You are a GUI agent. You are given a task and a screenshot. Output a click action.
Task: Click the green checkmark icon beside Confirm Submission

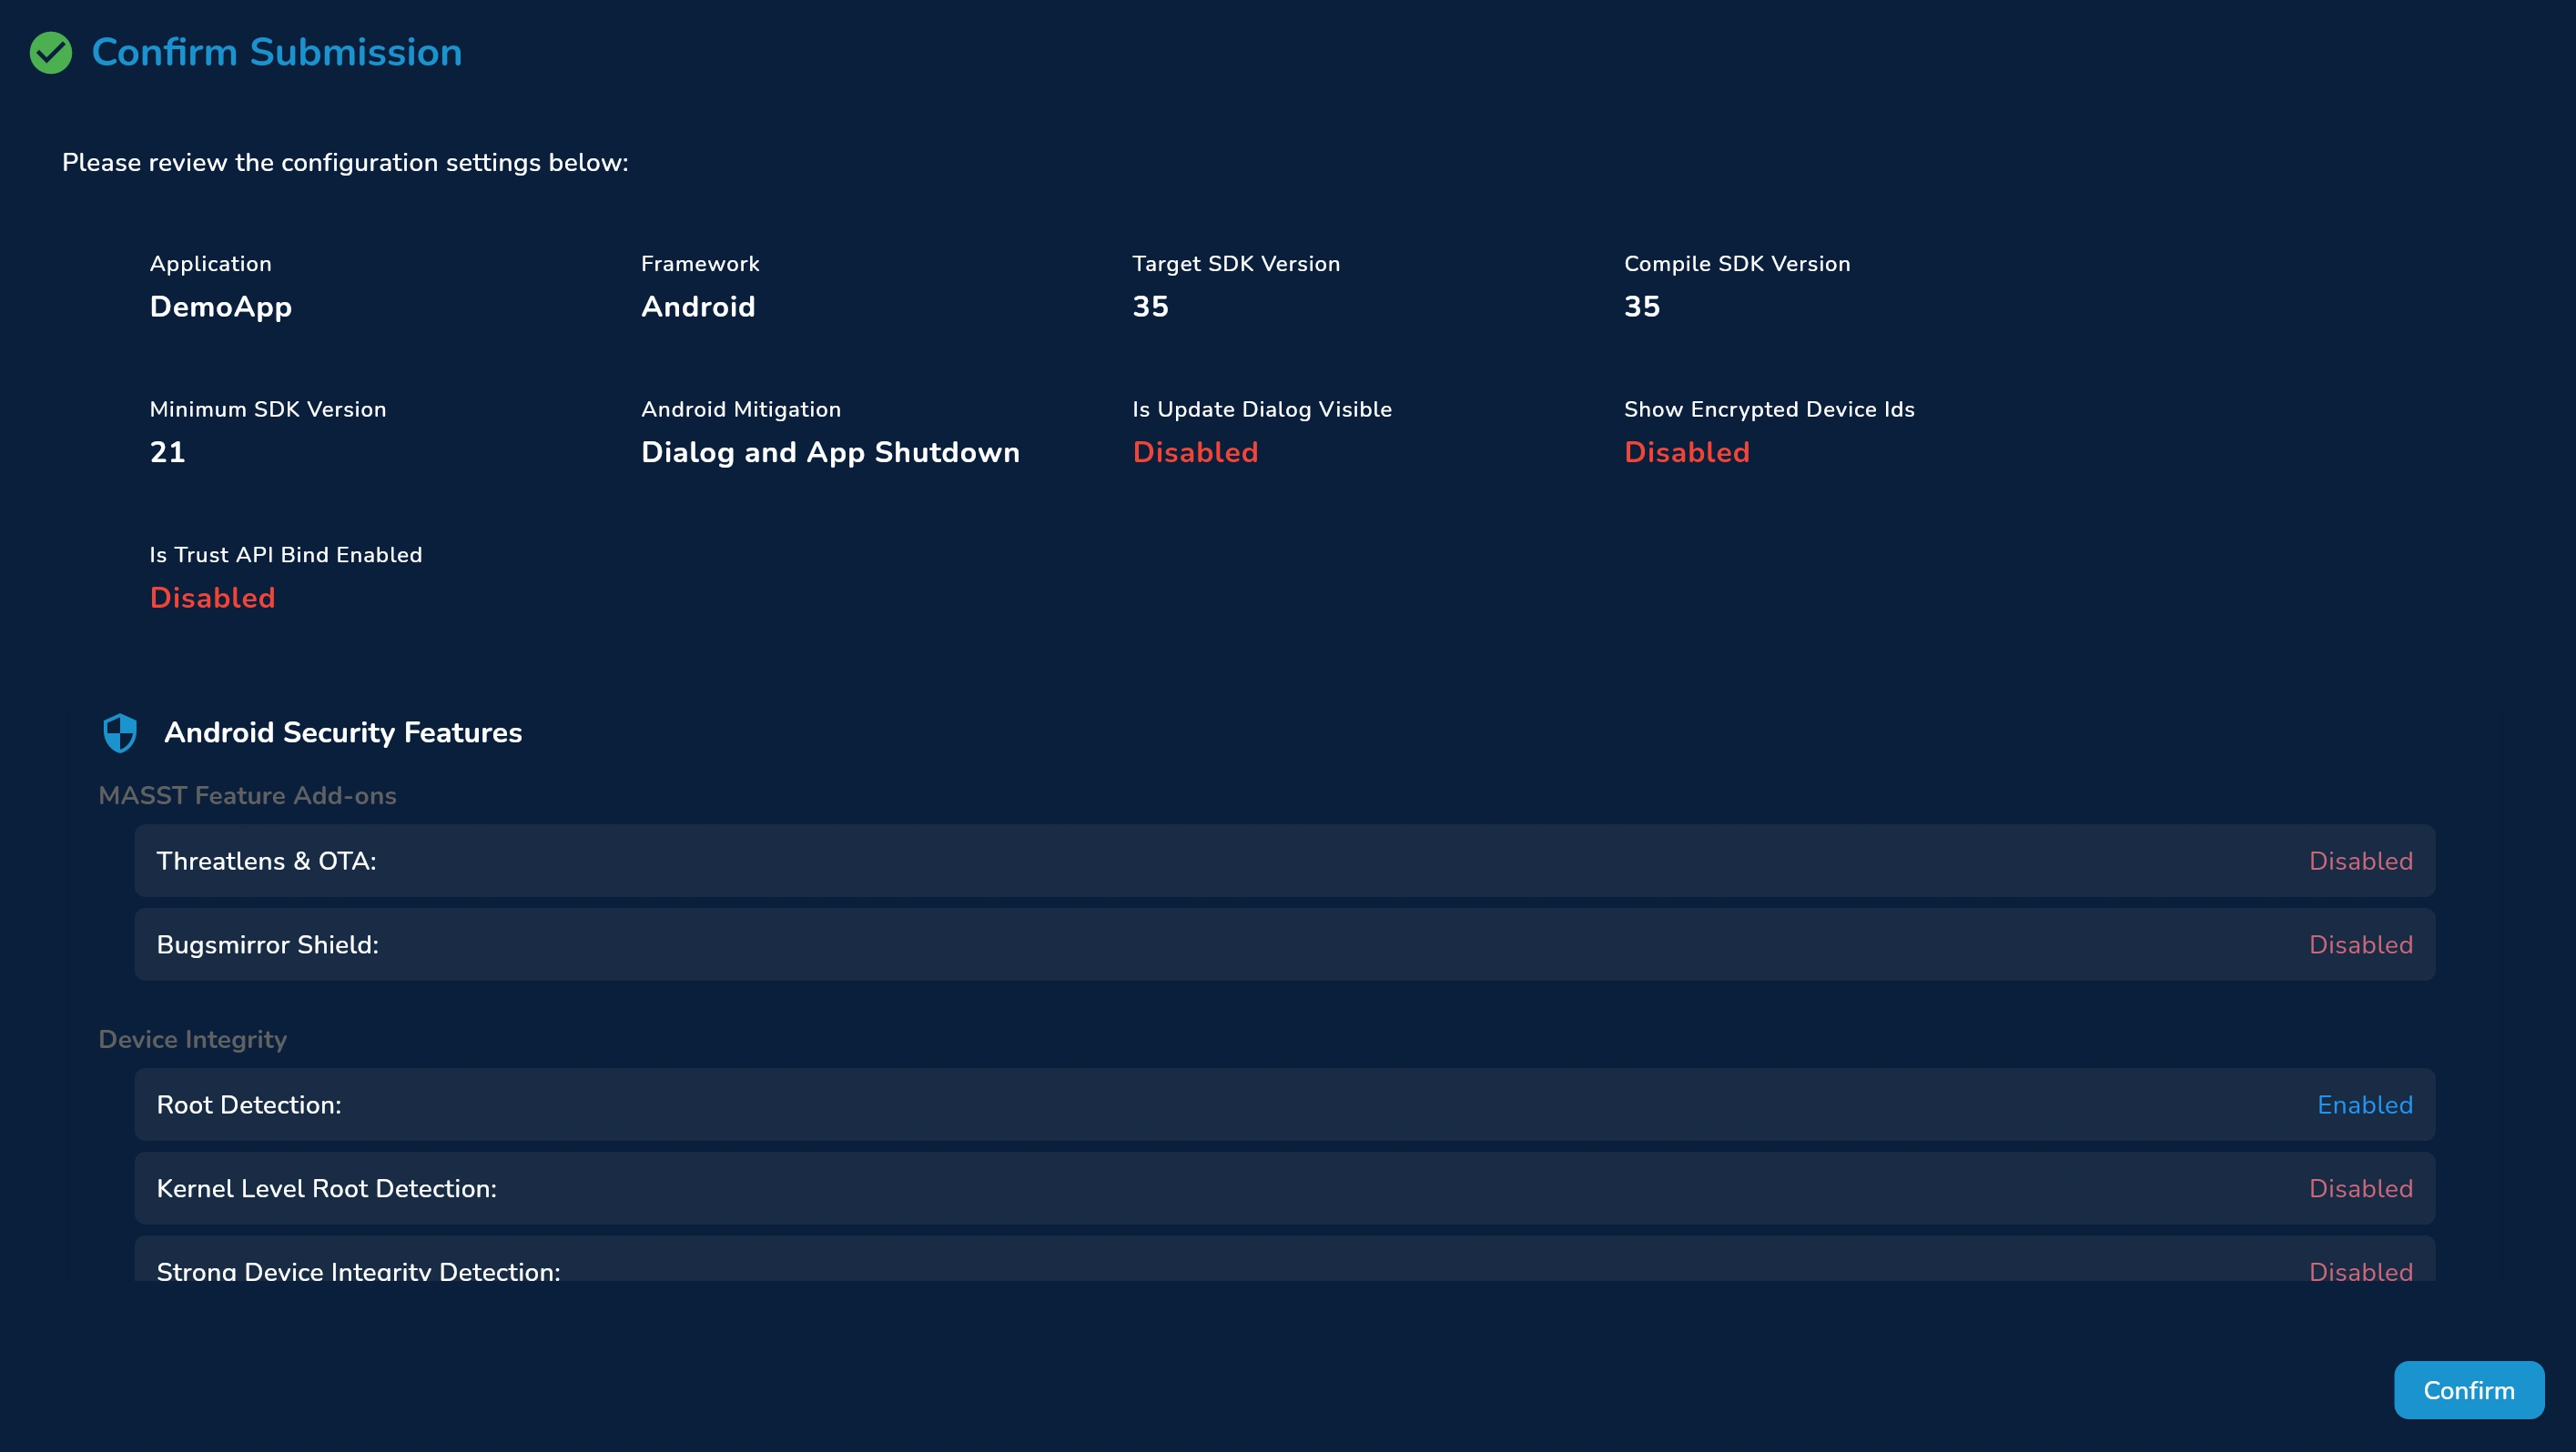(x=51, y=53)
